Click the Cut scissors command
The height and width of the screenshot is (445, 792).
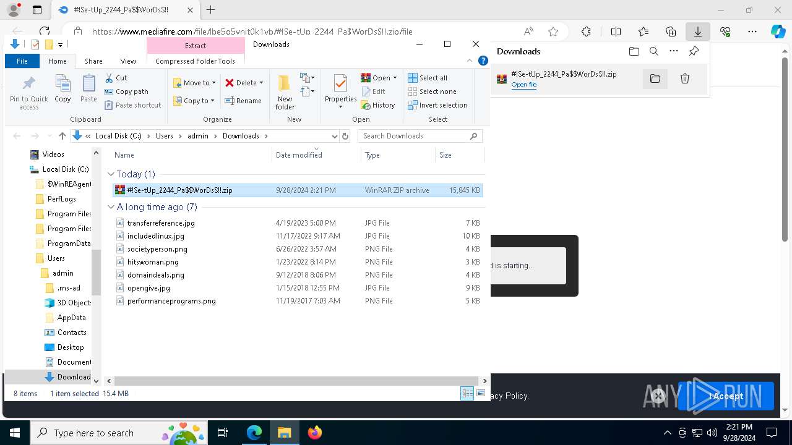pos(116,78)
